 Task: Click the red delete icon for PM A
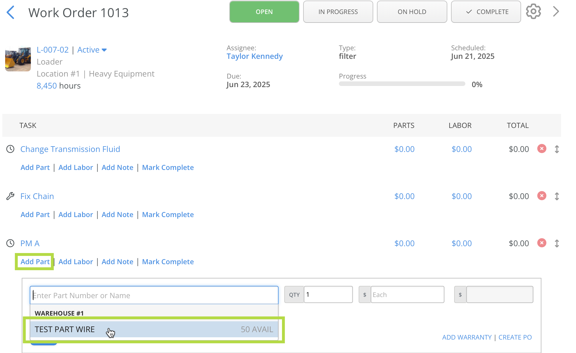[542, 243]
